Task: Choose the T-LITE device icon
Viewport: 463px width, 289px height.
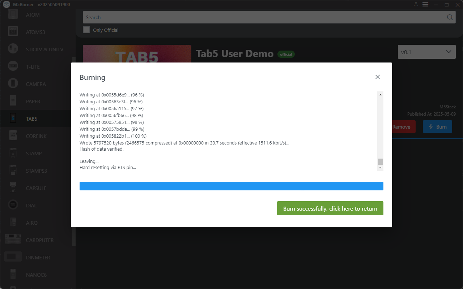Action: coord(13,66)
